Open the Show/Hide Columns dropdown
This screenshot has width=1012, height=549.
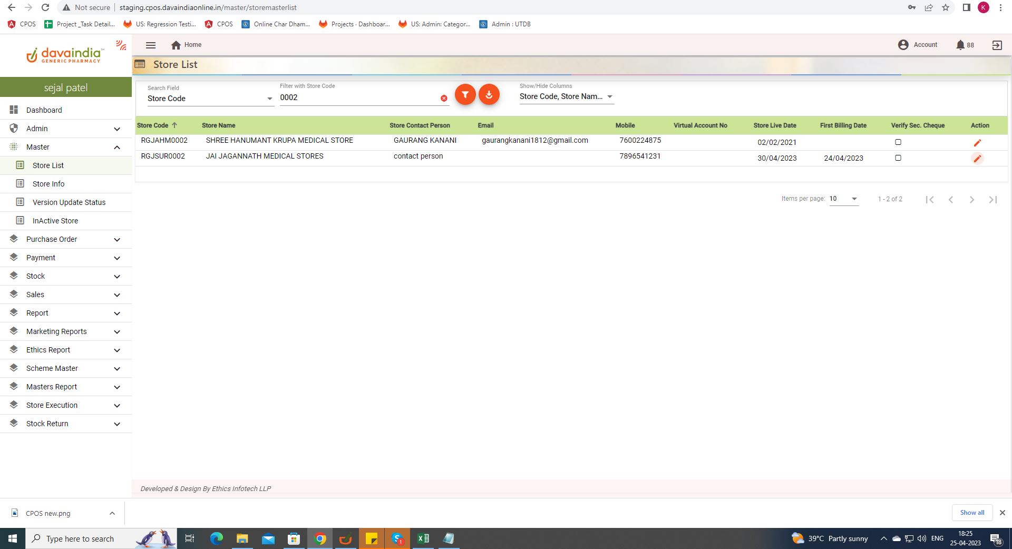[x=566, y=96]
